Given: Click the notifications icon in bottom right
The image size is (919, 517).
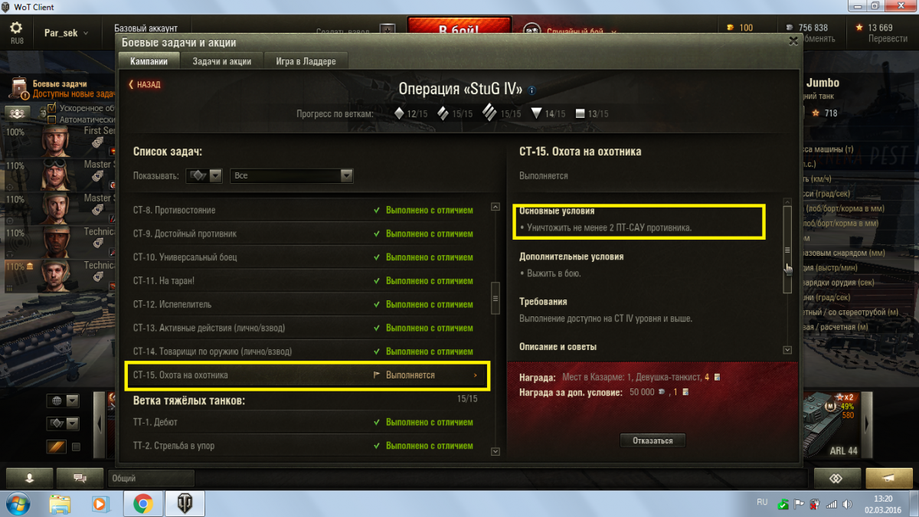Looking at the screenshot, I should (x=888, y=477).
